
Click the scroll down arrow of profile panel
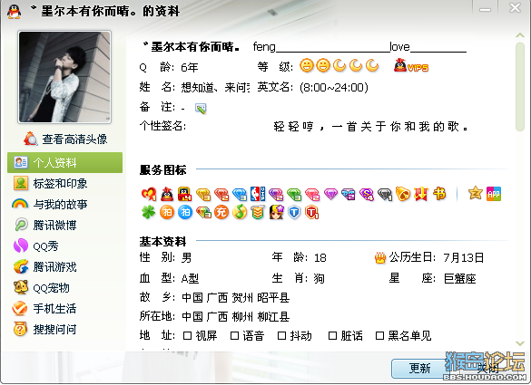pyautogui.click(x=520, y=343)
